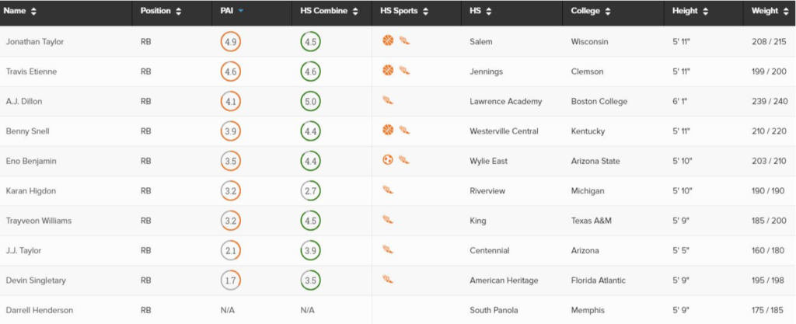Click Devin Singletary's track shoe icon
Image resolution: width=796 pixels, height=324 pixels.
(x=388, y=280)
